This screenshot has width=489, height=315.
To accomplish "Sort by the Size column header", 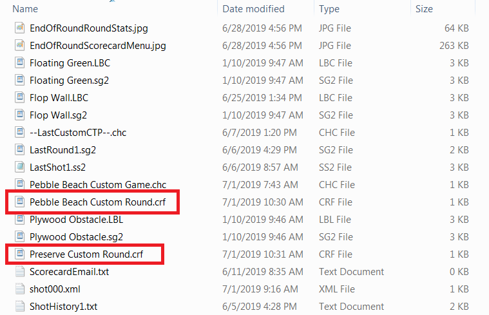I will coord(424,9).
